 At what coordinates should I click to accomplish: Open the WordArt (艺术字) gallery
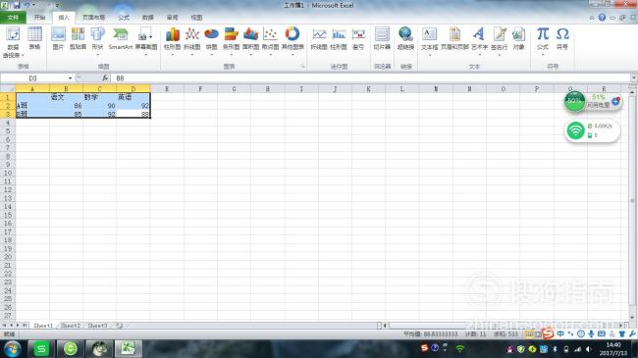479,40
